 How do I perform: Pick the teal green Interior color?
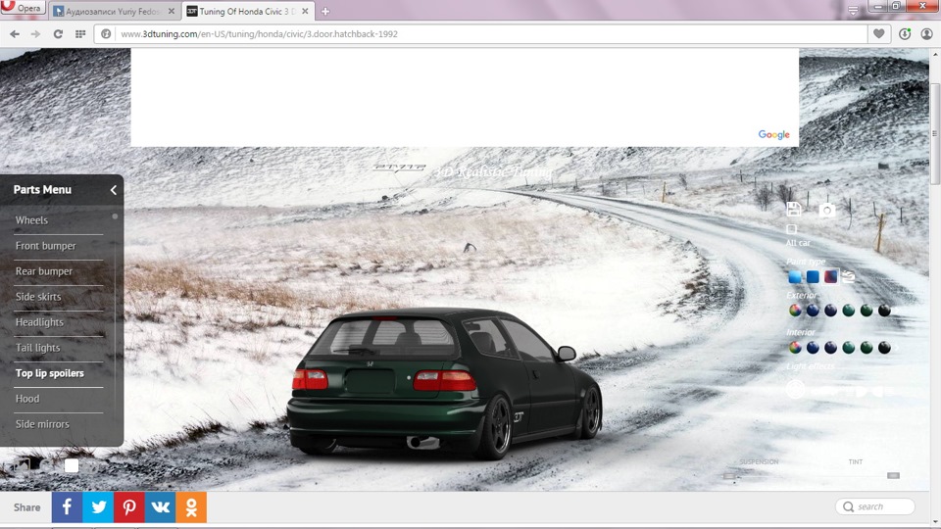tap(849, 347)
